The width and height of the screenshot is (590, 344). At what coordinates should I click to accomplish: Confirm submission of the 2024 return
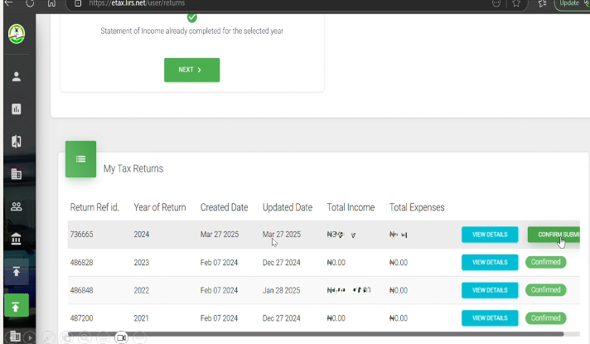[554, 235]
